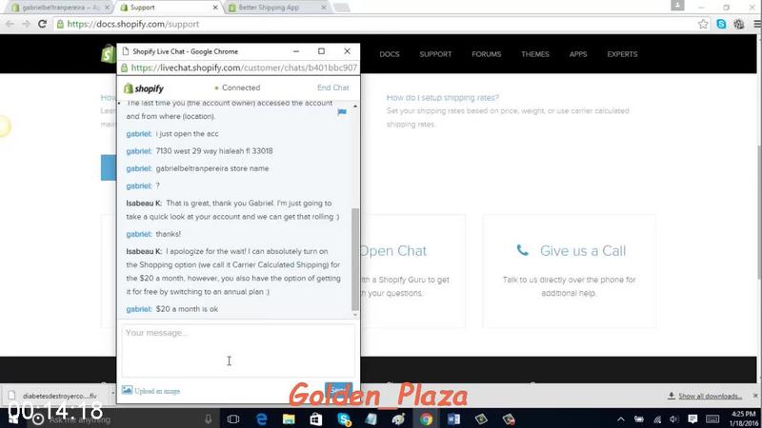762x428 pixels.
Task: Open Skype from the taskbar
Action: pos(344,418)
